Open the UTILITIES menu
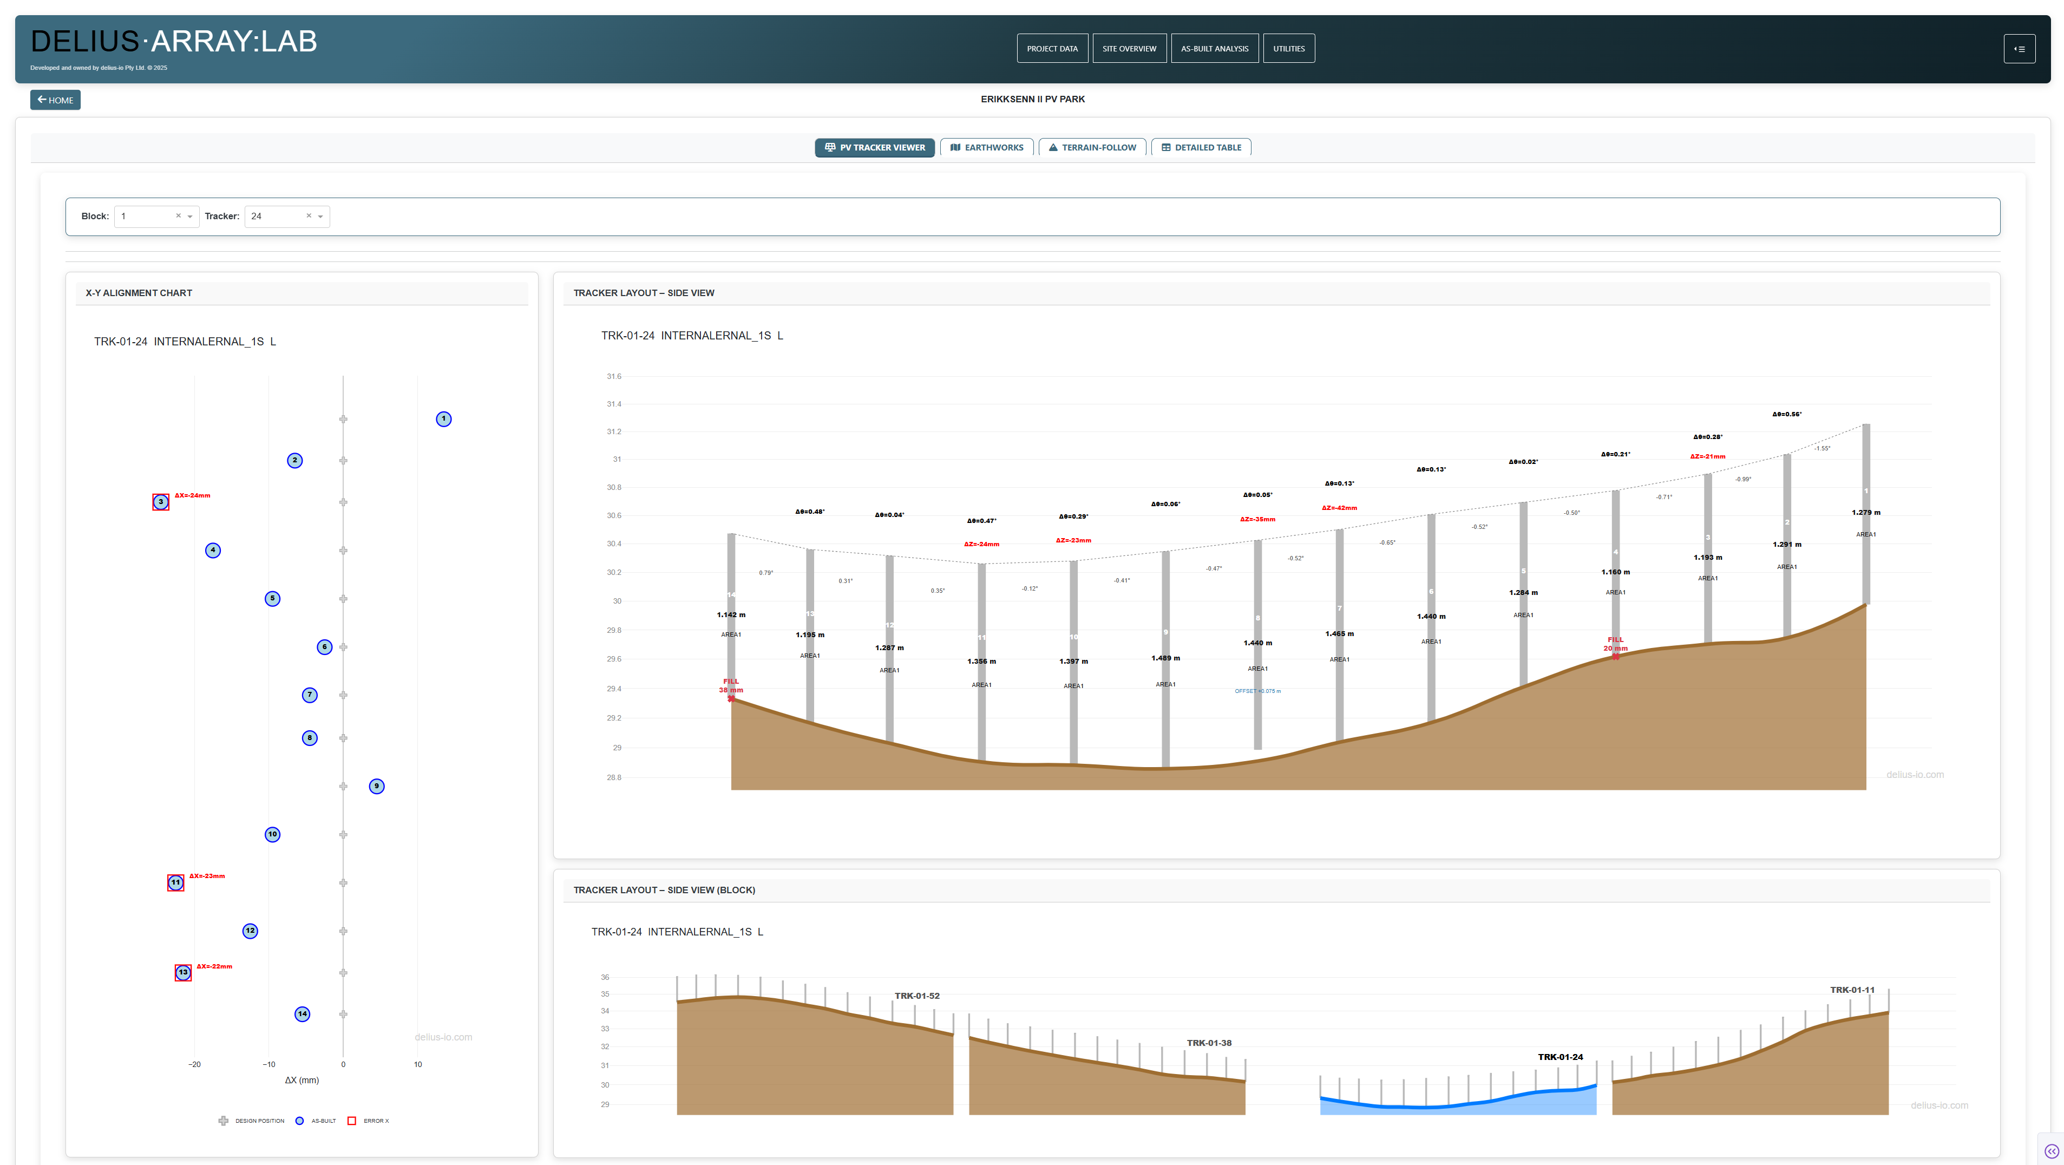2064x1165 pixels. click(1288, 49)
